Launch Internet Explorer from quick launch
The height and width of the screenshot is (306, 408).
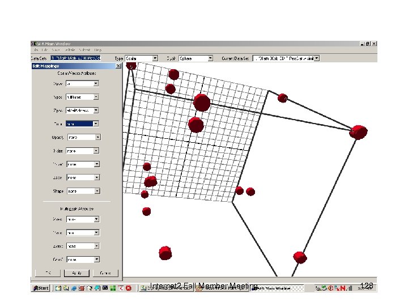click(74, 288)
